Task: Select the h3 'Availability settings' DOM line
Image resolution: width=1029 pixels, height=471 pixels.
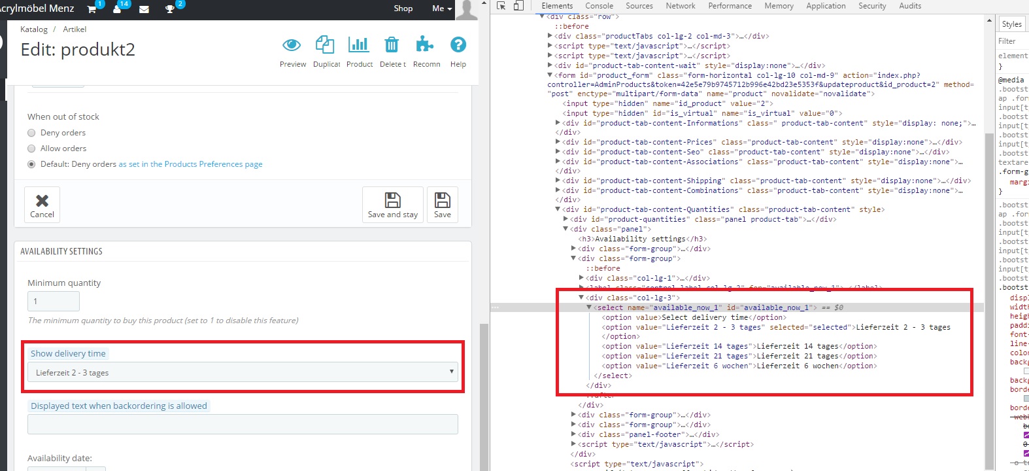Action: click(x=643, y=239)
